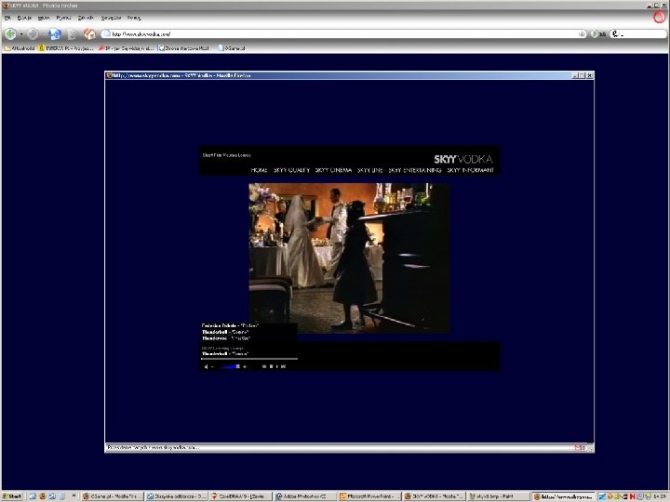Raise volume with the plus button
The width and height of the screenshot is (670, 502).
click(245, 366)
